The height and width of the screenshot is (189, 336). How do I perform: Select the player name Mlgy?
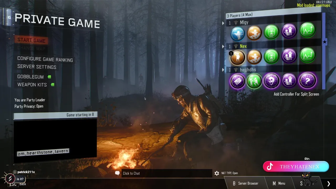[244, 22]
